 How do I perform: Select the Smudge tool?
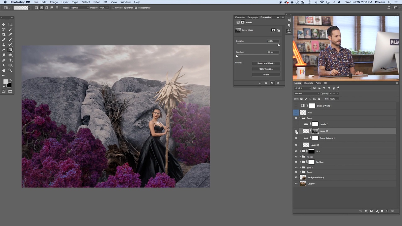(4, 55)
